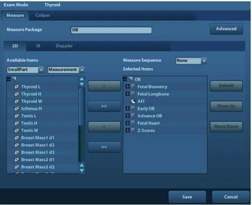Click the Available Items scrollbar thumb
The height and width of the screenshot is (205, 252).
click(x=82, y=107)
